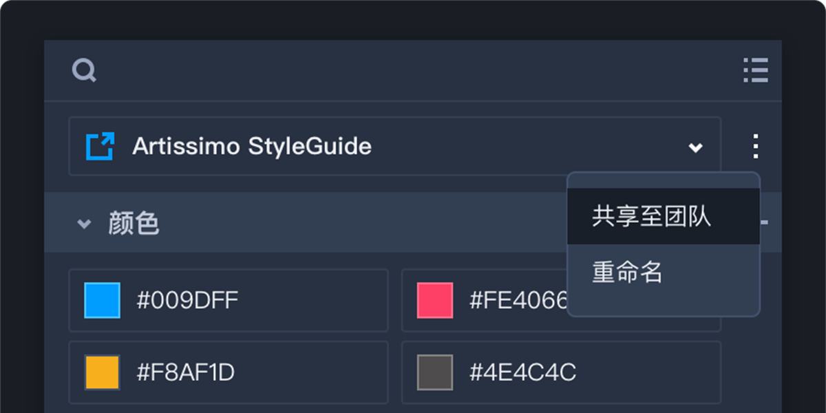This screenshot has height=413, width=826.
Task: Click the #009DFF hex label
Action: point(187,301)
